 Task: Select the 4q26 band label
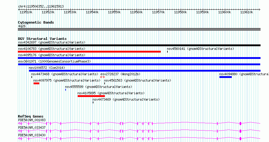point(22,26)
